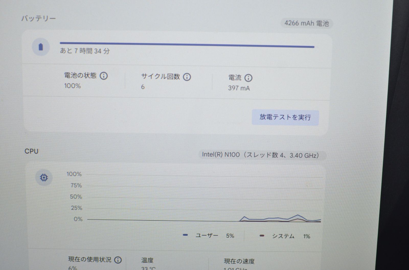Click the system usage value 1%

(x=307, y=236)
